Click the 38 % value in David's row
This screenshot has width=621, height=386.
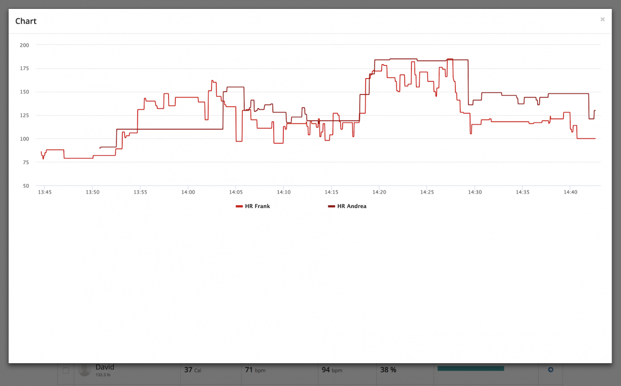(x=388, y=370)
